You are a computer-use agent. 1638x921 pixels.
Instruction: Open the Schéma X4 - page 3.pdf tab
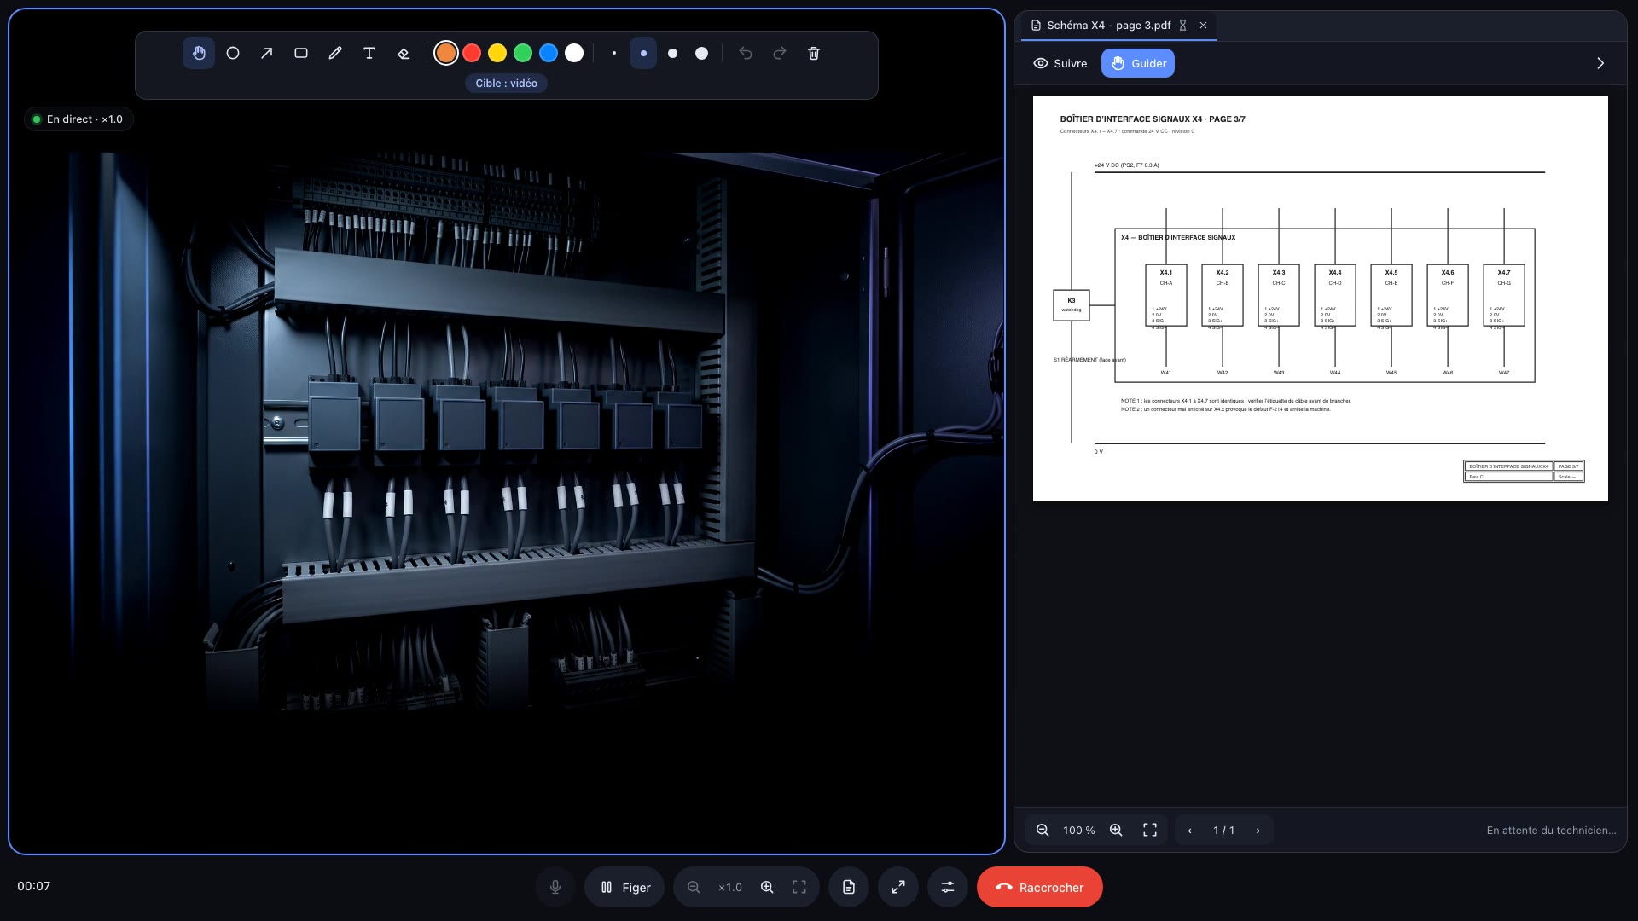click(1108, 26)
